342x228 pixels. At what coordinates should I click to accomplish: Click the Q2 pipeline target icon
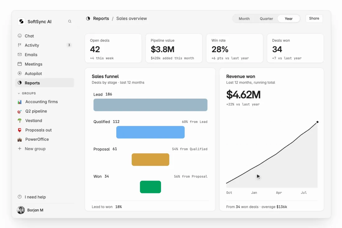(x=20, y=111)
